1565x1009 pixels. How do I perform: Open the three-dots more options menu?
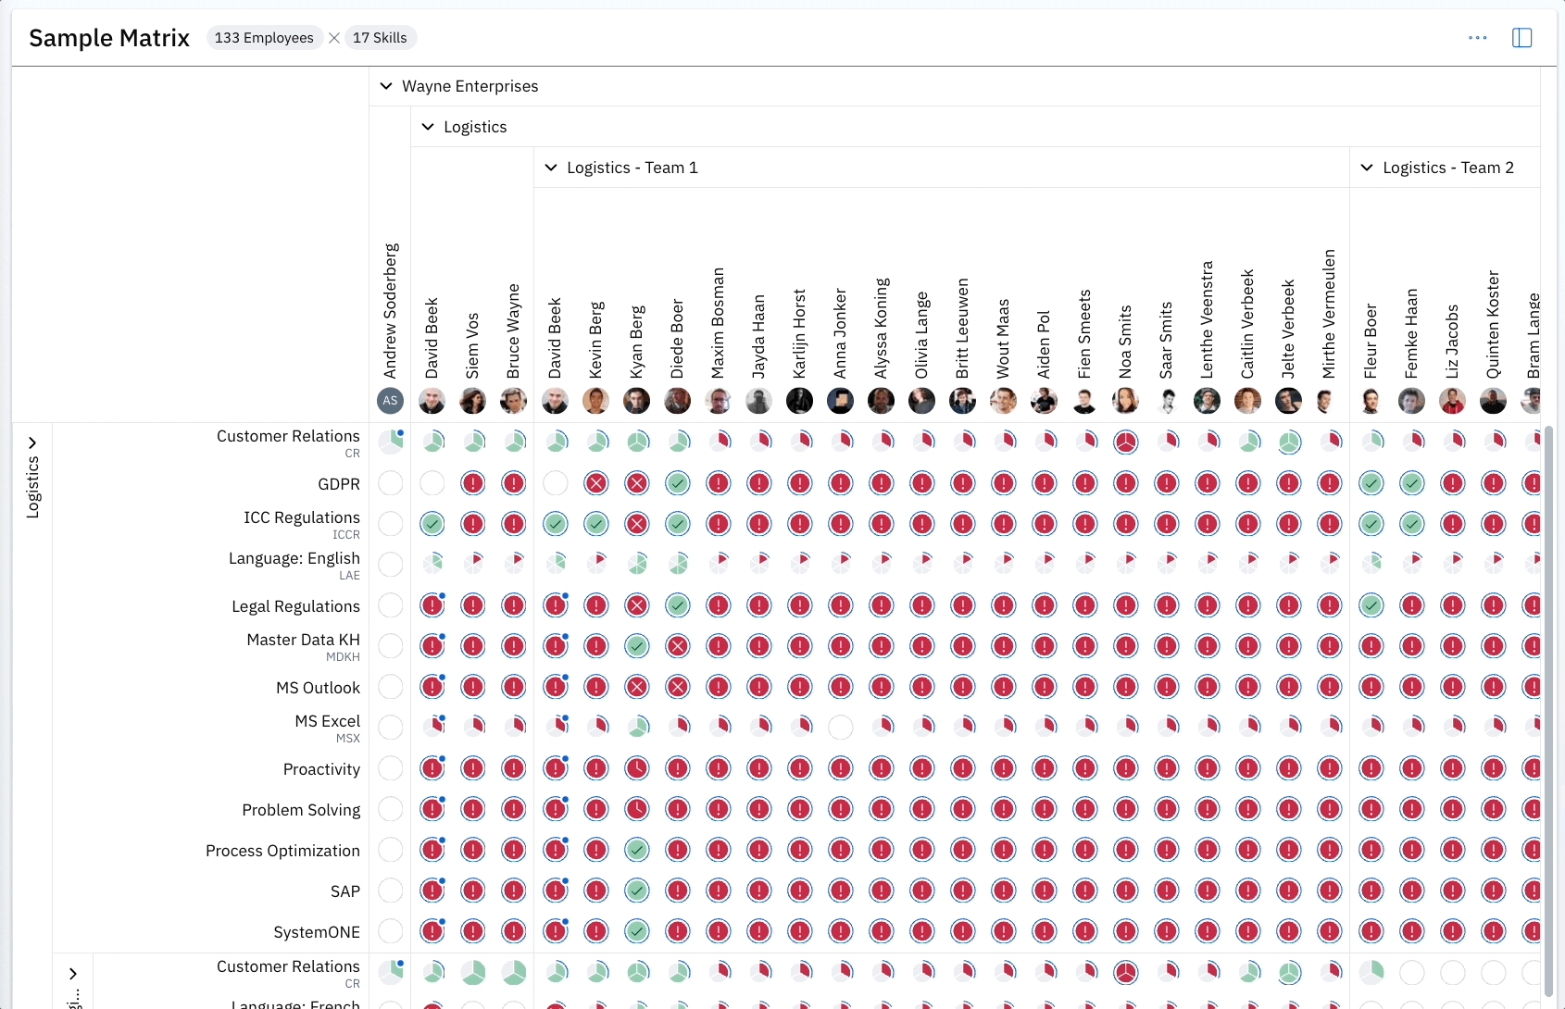pyautogui.click(x=1477, y=38)
